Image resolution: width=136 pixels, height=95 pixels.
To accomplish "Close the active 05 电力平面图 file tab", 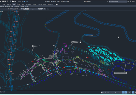I will click(44, 9).
